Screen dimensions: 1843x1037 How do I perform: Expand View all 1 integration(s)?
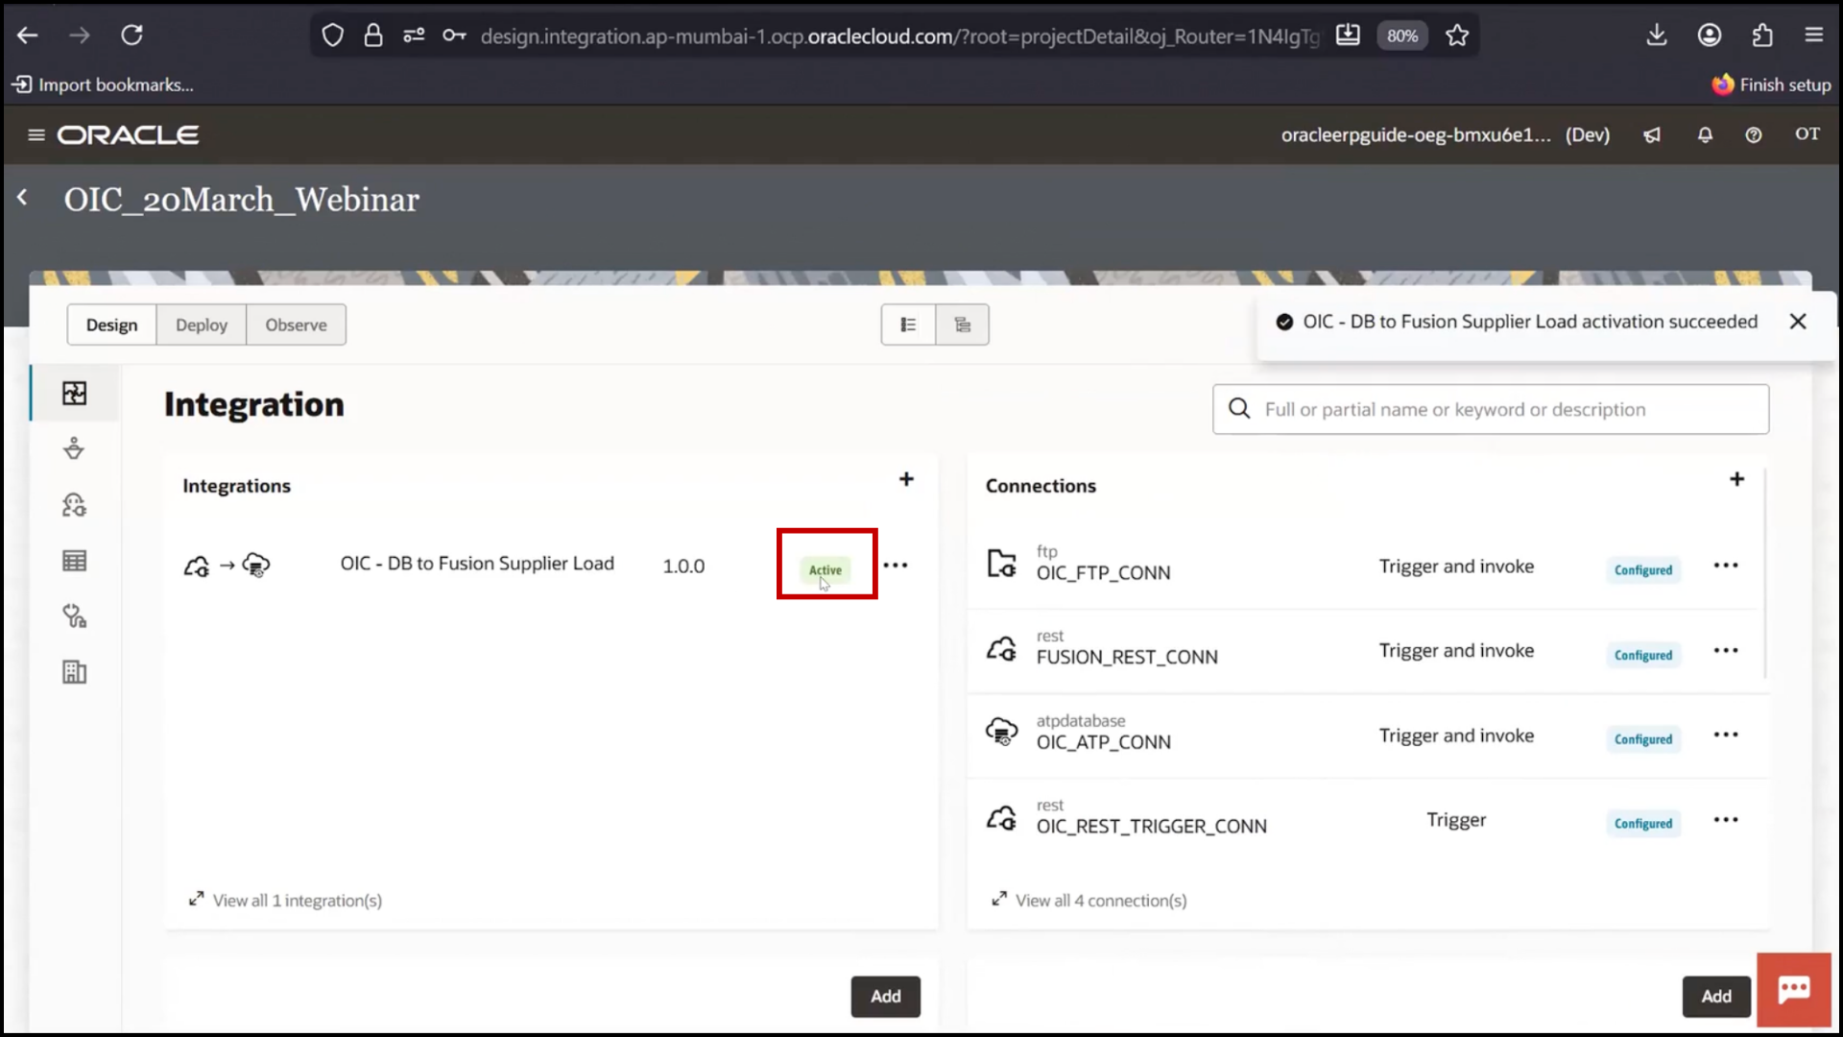point(285,900)
